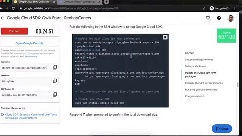This screenshot has width=242, height=136.
Task: Select Update the Cloud SDK RPM packages
Action: (200, 75)
